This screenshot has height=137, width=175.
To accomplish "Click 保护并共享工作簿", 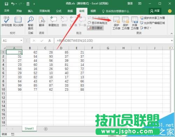I will click(x=152, y=18).
